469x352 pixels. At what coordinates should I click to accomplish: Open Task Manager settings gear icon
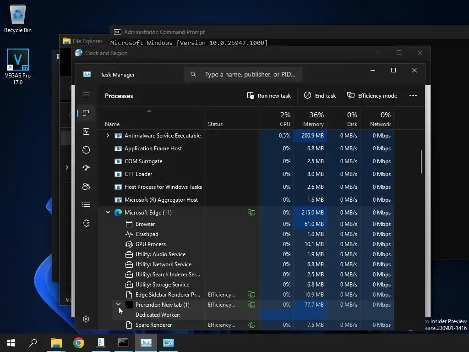click(x=86, y=319)
